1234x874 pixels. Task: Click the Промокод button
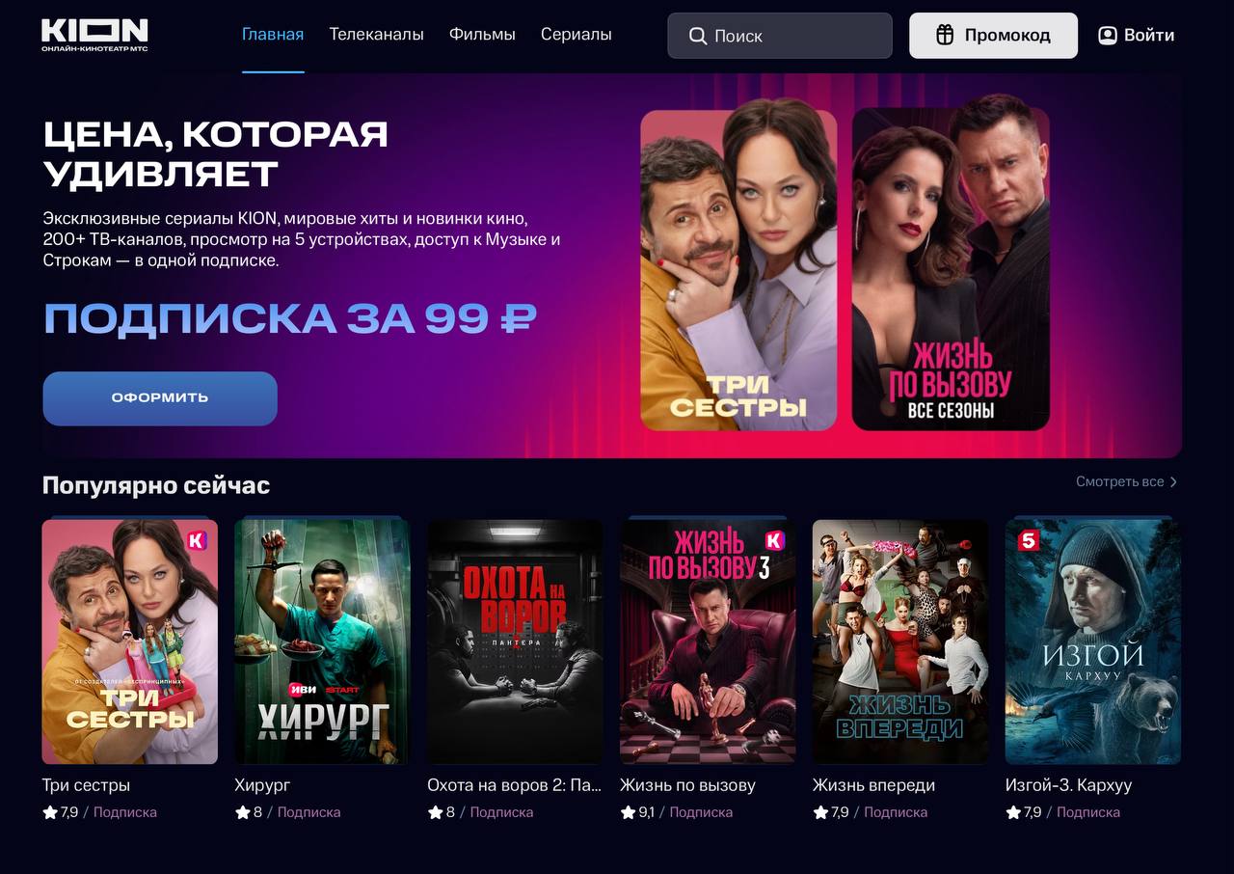click(x=993, y=36)
